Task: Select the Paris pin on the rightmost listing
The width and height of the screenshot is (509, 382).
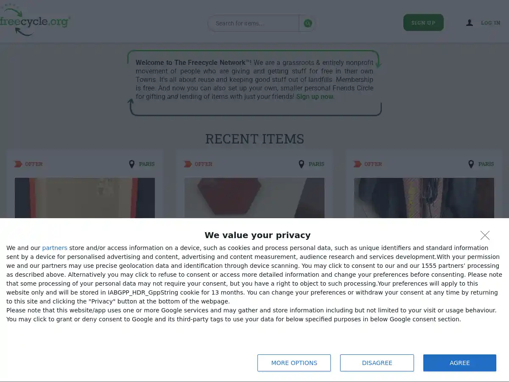Action: [x=471, y=164]
